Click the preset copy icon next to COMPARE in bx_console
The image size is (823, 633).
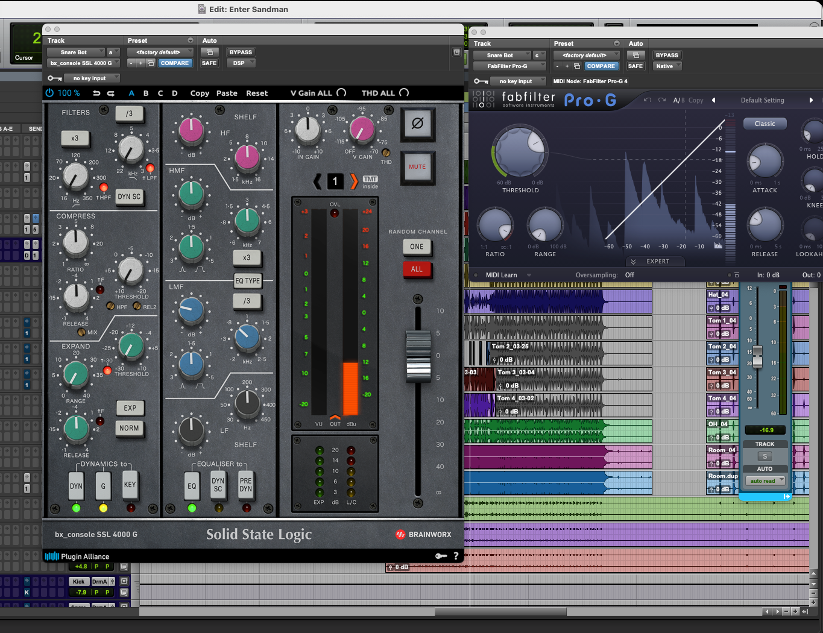coord(151,63)
